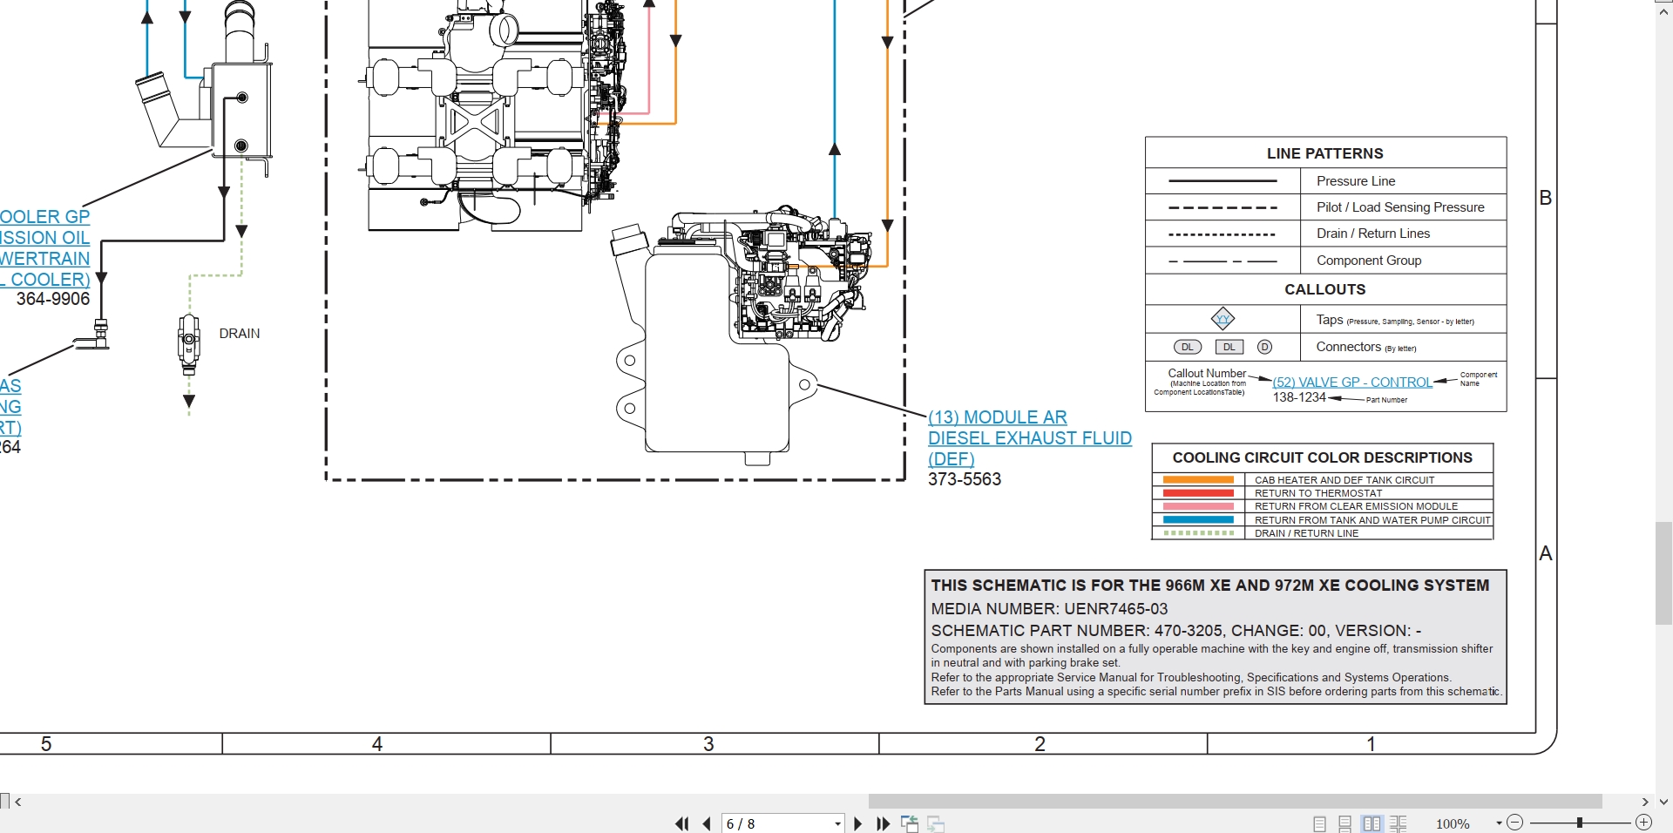
Task: Go to the first page
Action: [681, 823]
